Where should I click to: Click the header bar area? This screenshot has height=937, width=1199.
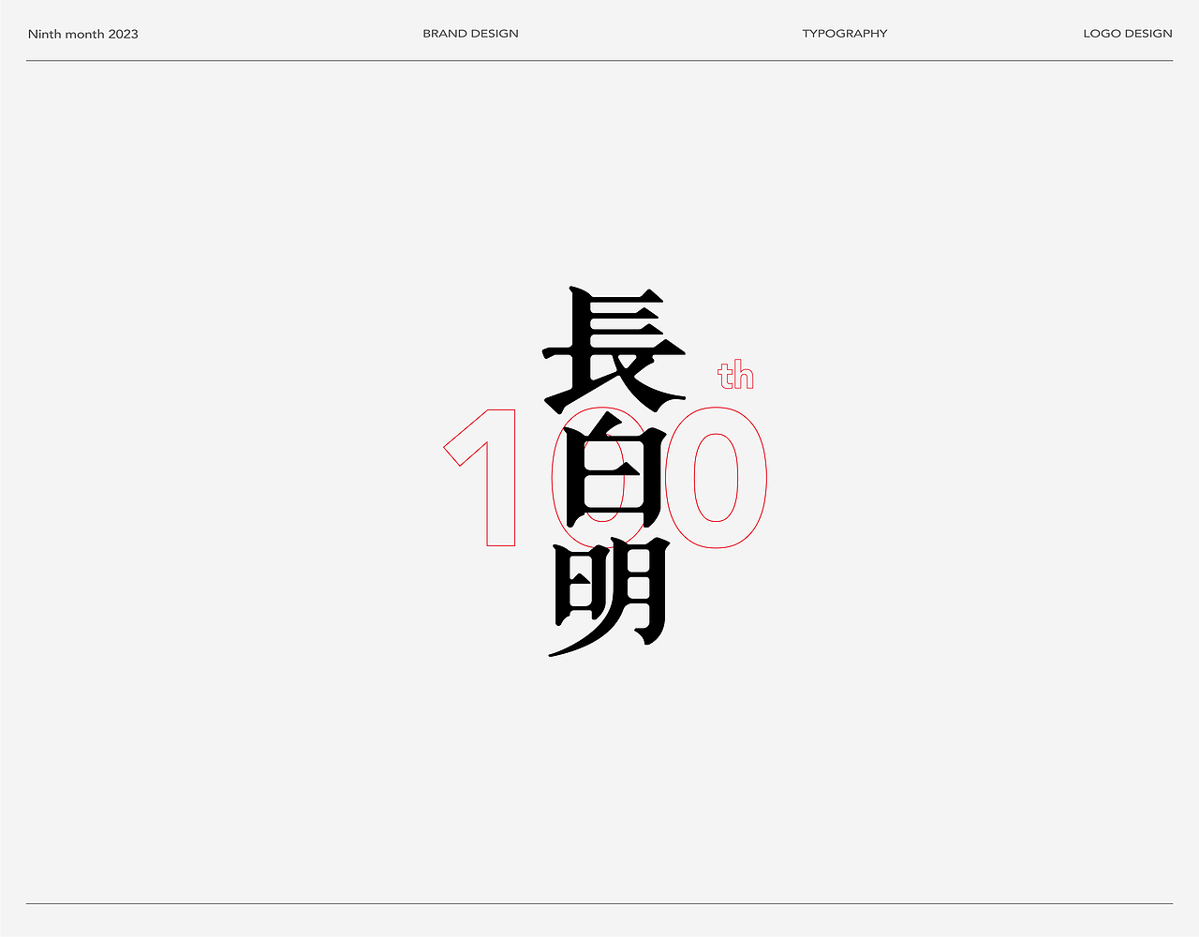click(x=599, y=33)
